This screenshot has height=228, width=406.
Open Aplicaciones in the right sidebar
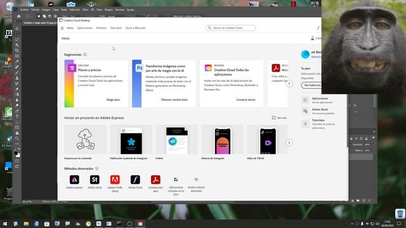point(320,100)
